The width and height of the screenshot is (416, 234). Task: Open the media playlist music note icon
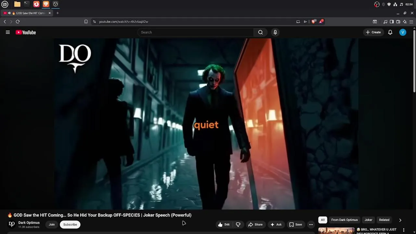click(385, 21)
